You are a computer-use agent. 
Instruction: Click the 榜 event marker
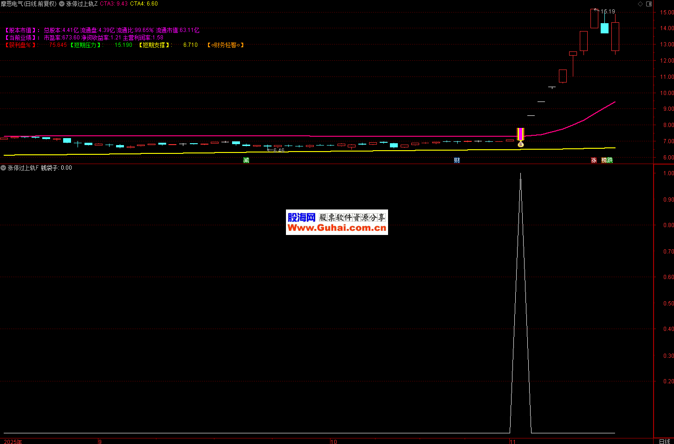click(604, 160)
